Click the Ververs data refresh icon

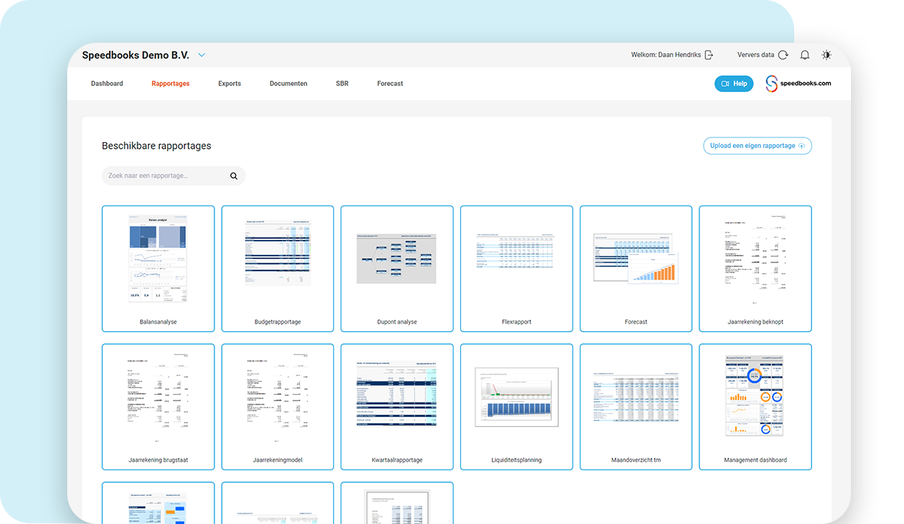783,55
